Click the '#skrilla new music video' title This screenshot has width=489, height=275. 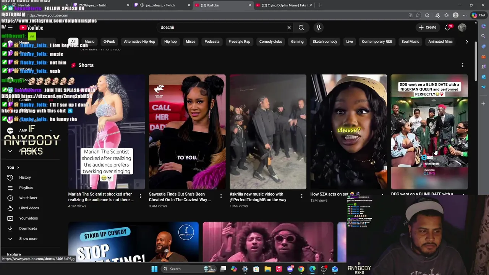coord(258,197)
